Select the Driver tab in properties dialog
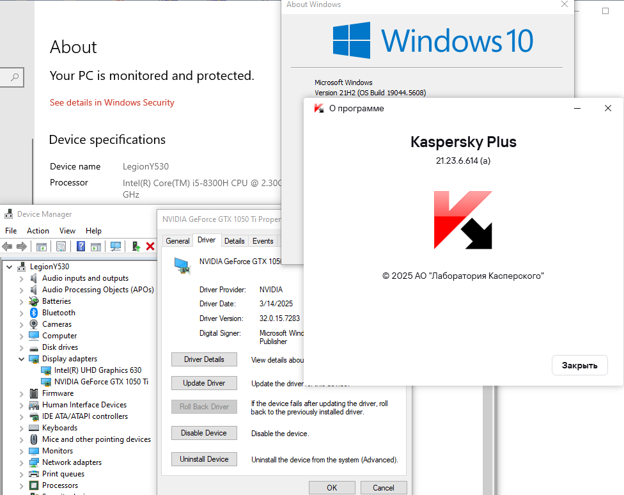Viewport: 624px width, 495px height. coord(207,240)
